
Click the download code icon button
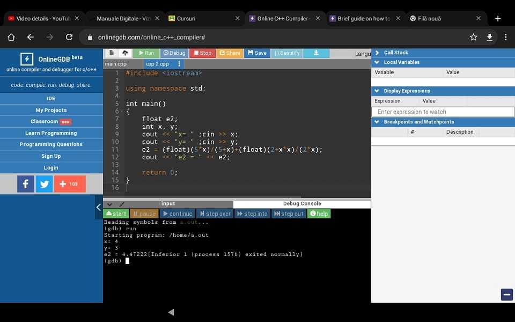[316, 53]
